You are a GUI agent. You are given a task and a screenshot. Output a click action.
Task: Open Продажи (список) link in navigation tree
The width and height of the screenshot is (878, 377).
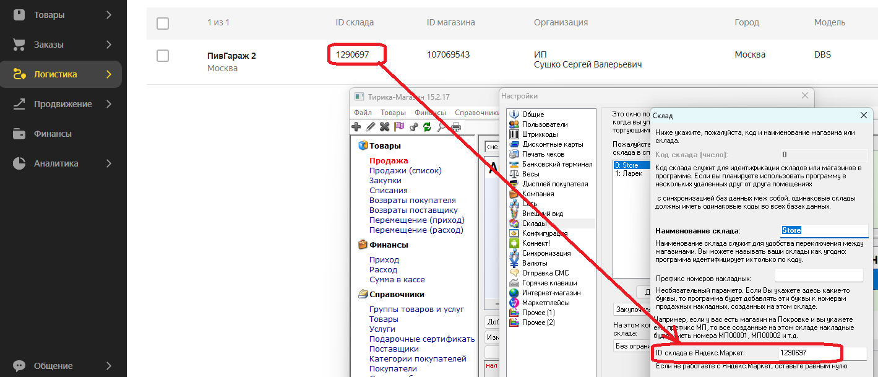coord(405,170)
